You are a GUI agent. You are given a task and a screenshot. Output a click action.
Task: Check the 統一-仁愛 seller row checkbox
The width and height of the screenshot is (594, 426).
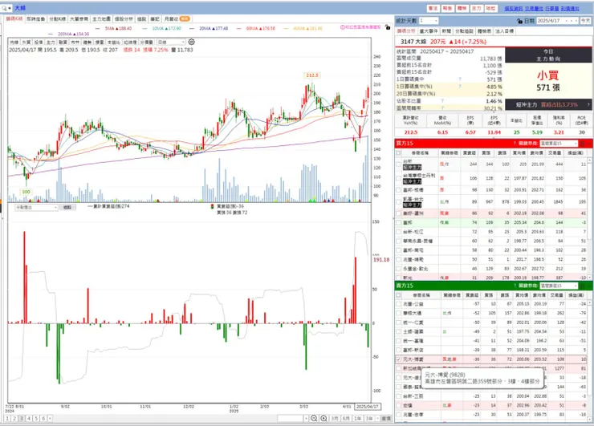pos(398,323)
